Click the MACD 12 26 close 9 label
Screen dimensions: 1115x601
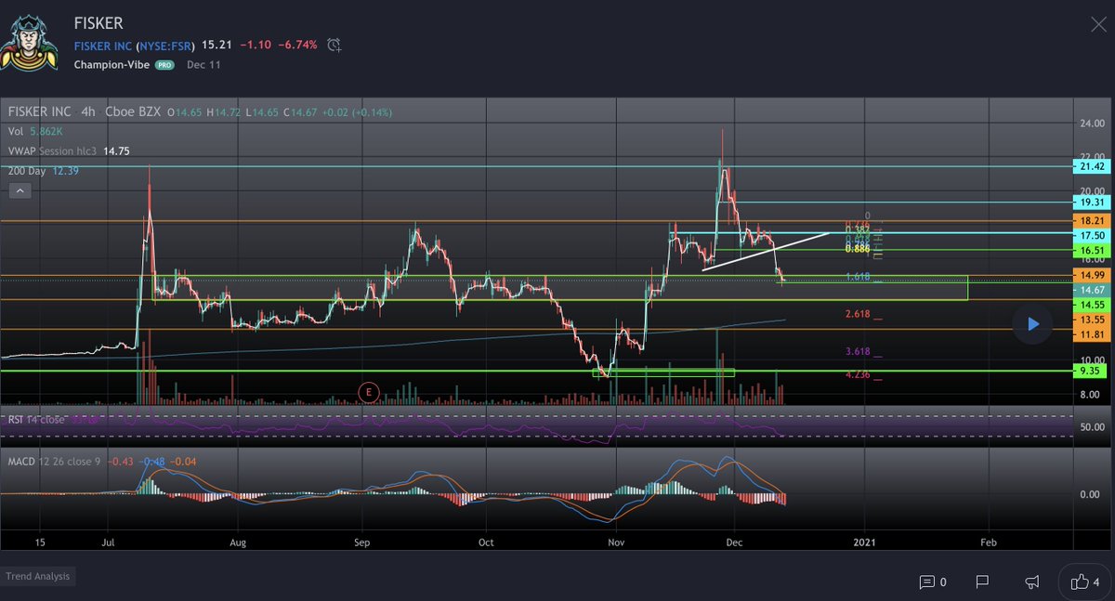(x=56, y=461)
